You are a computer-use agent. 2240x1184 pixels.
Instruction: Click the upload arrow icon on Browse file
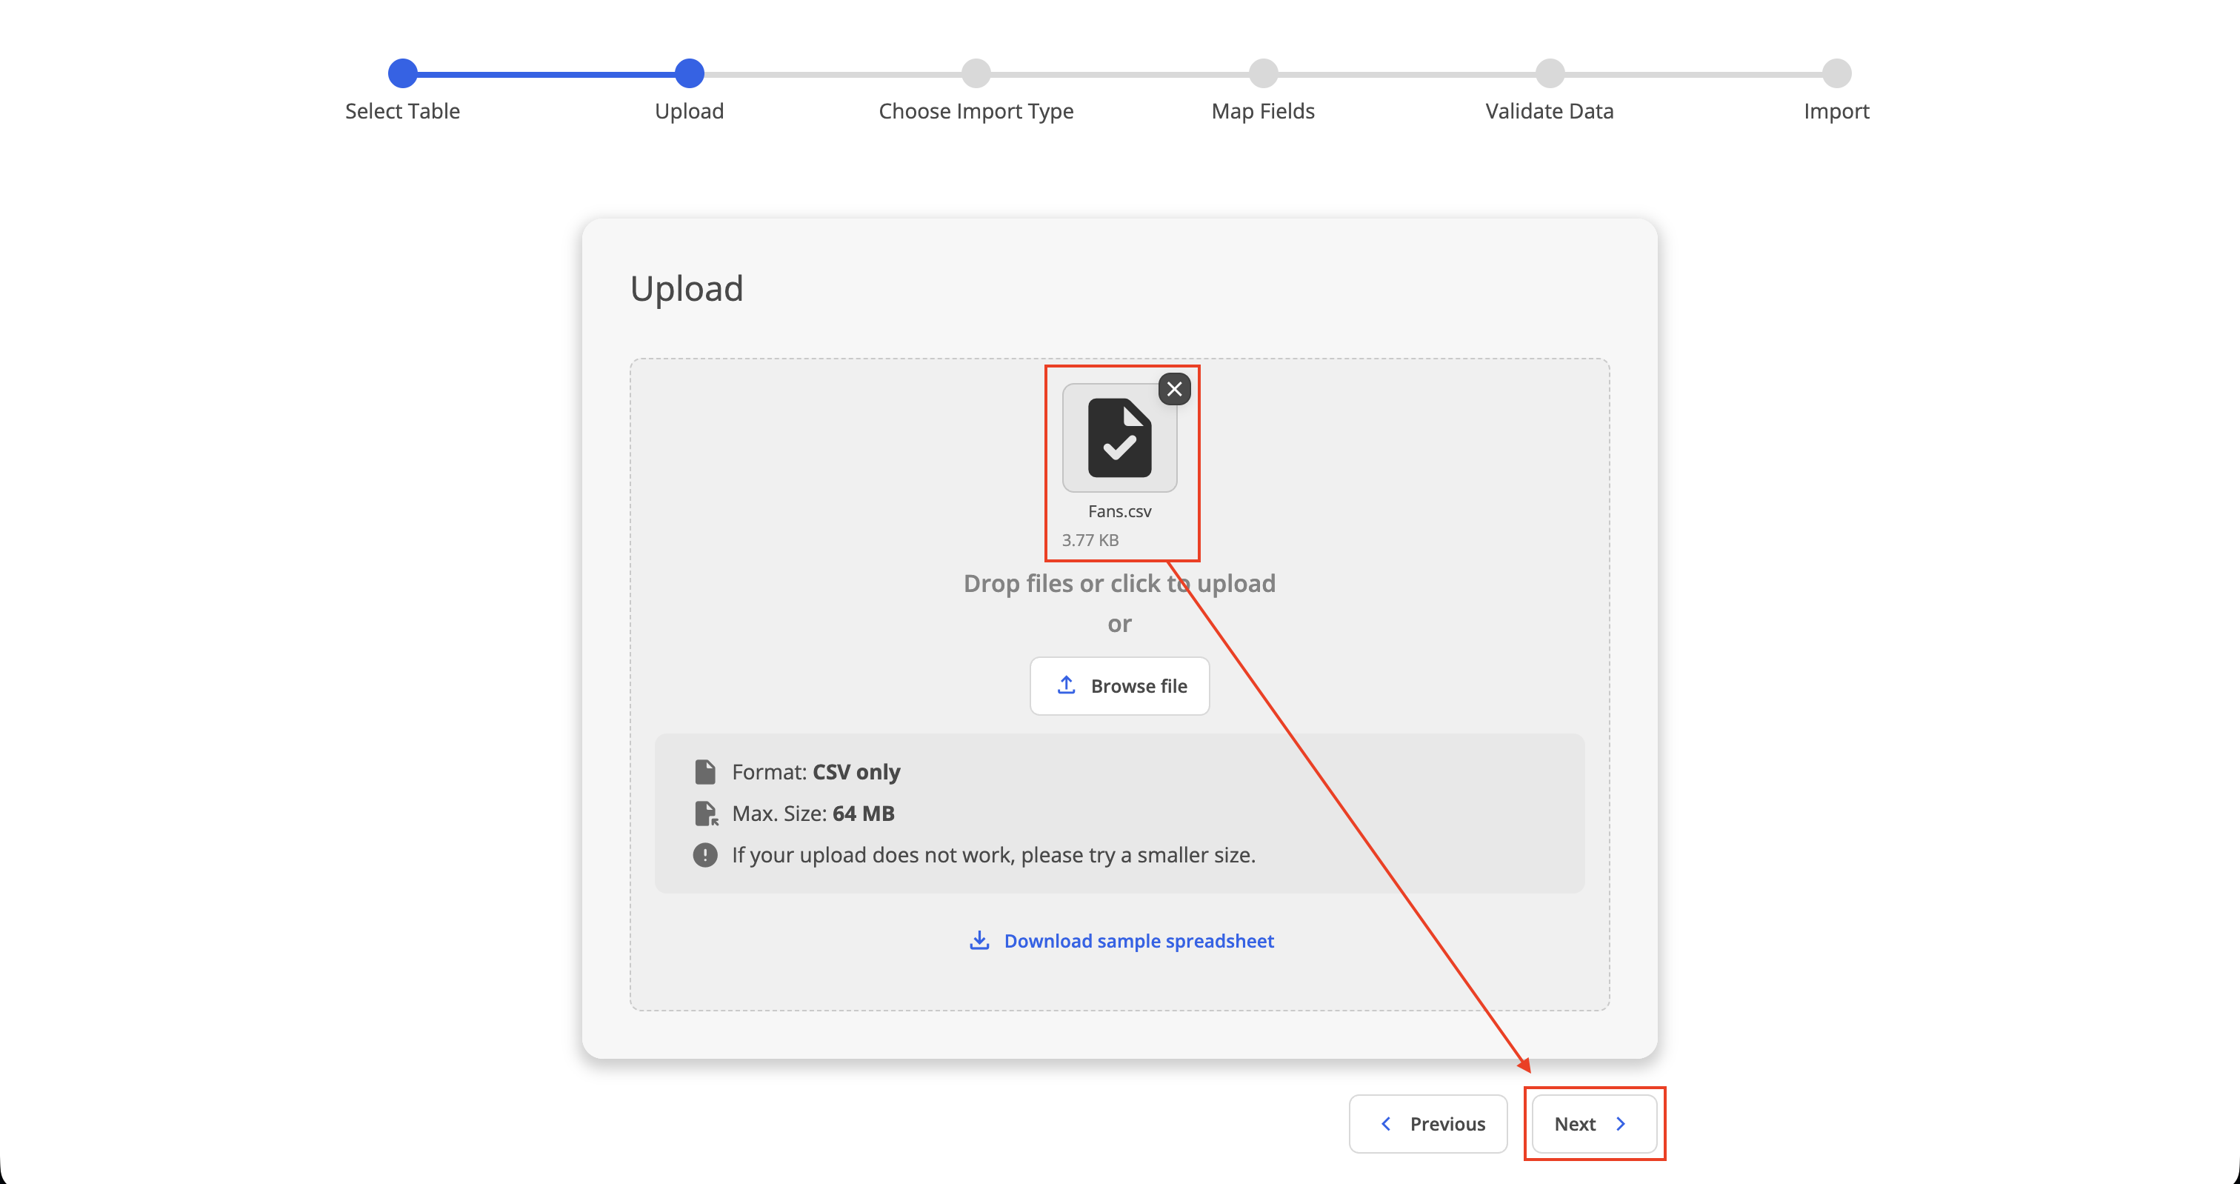1066,685
